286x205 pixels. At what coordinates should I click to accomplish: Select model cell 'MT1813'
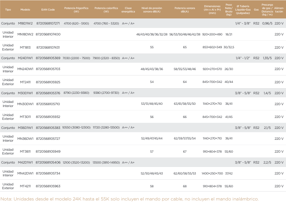coord(25,47)
